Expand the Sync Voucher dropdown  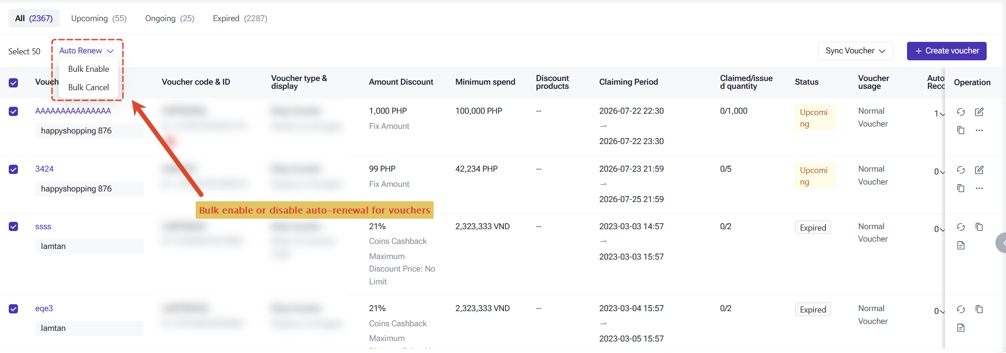[855, 51]
